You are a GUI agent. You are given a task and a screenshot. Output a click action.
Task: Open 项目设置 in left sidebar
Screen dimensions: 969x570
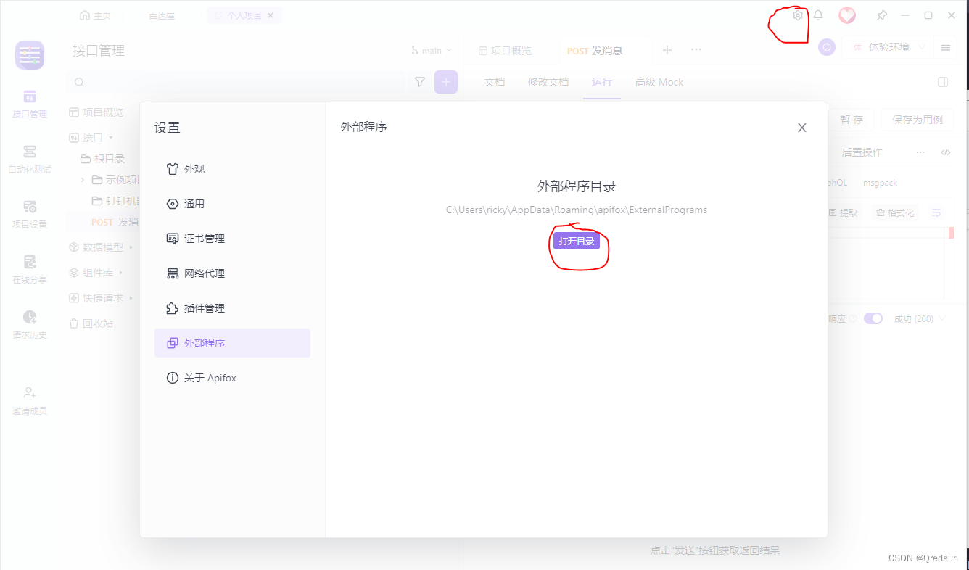(x=30, y=215)
